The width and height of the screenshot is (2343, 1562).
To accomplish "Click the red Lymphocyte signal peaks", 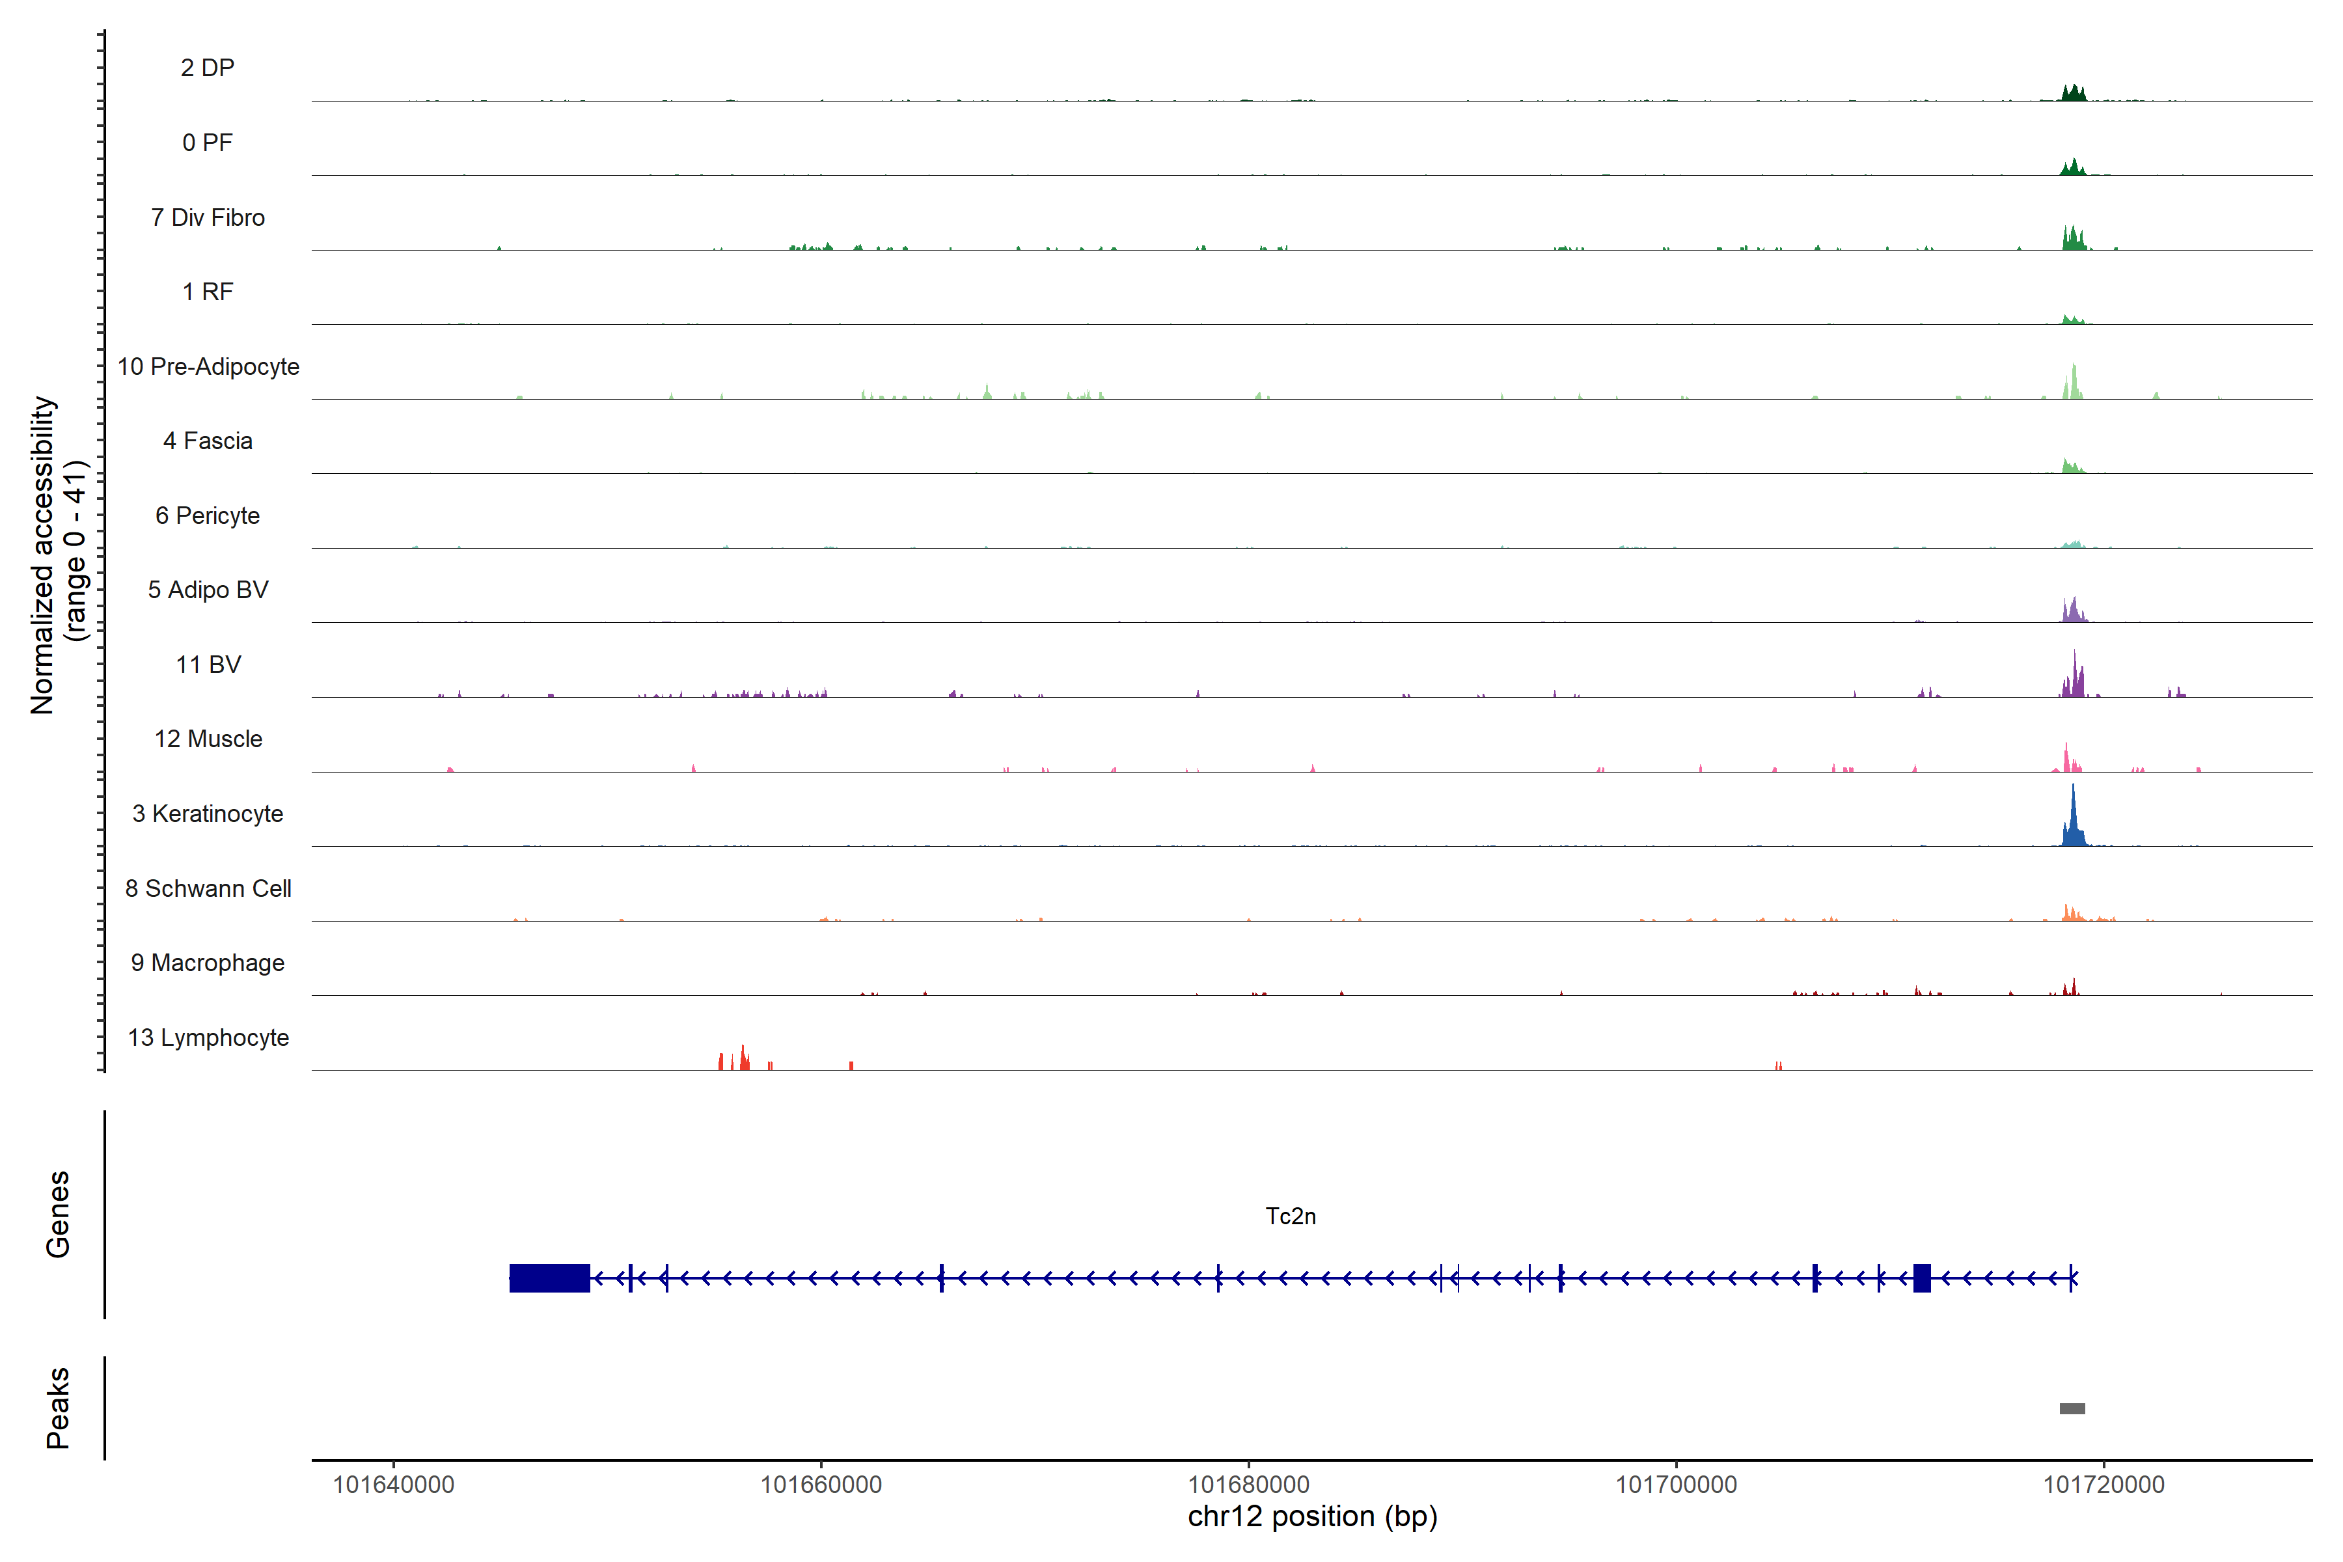I will (742, 1060).
